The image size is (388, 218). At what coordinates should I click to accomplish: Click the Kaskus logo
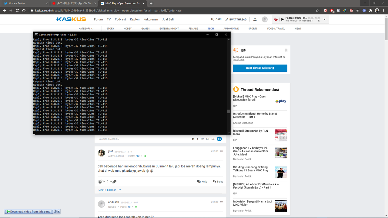point(71,19)
